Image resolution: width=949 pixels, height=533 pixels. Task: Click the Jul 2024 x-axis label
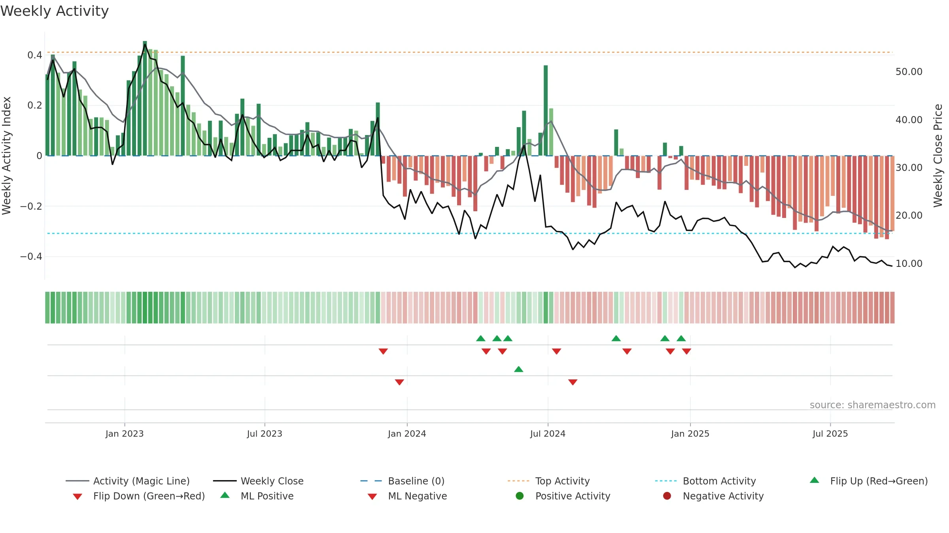click(548, 434)
